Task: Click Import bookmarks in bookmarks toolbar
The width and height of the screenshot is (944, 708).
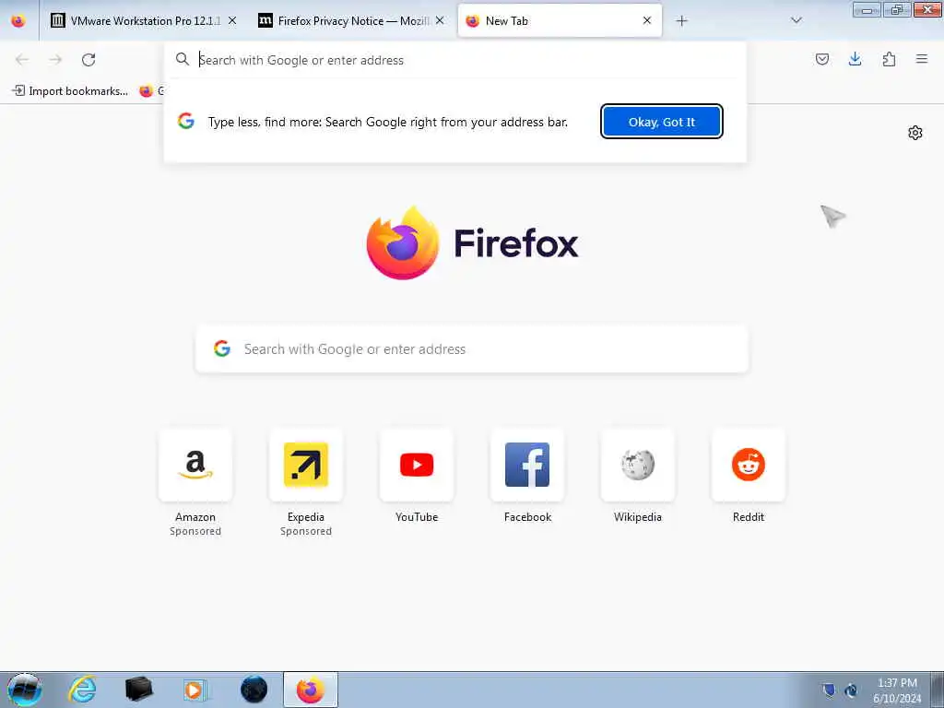Action: (70, 91)
